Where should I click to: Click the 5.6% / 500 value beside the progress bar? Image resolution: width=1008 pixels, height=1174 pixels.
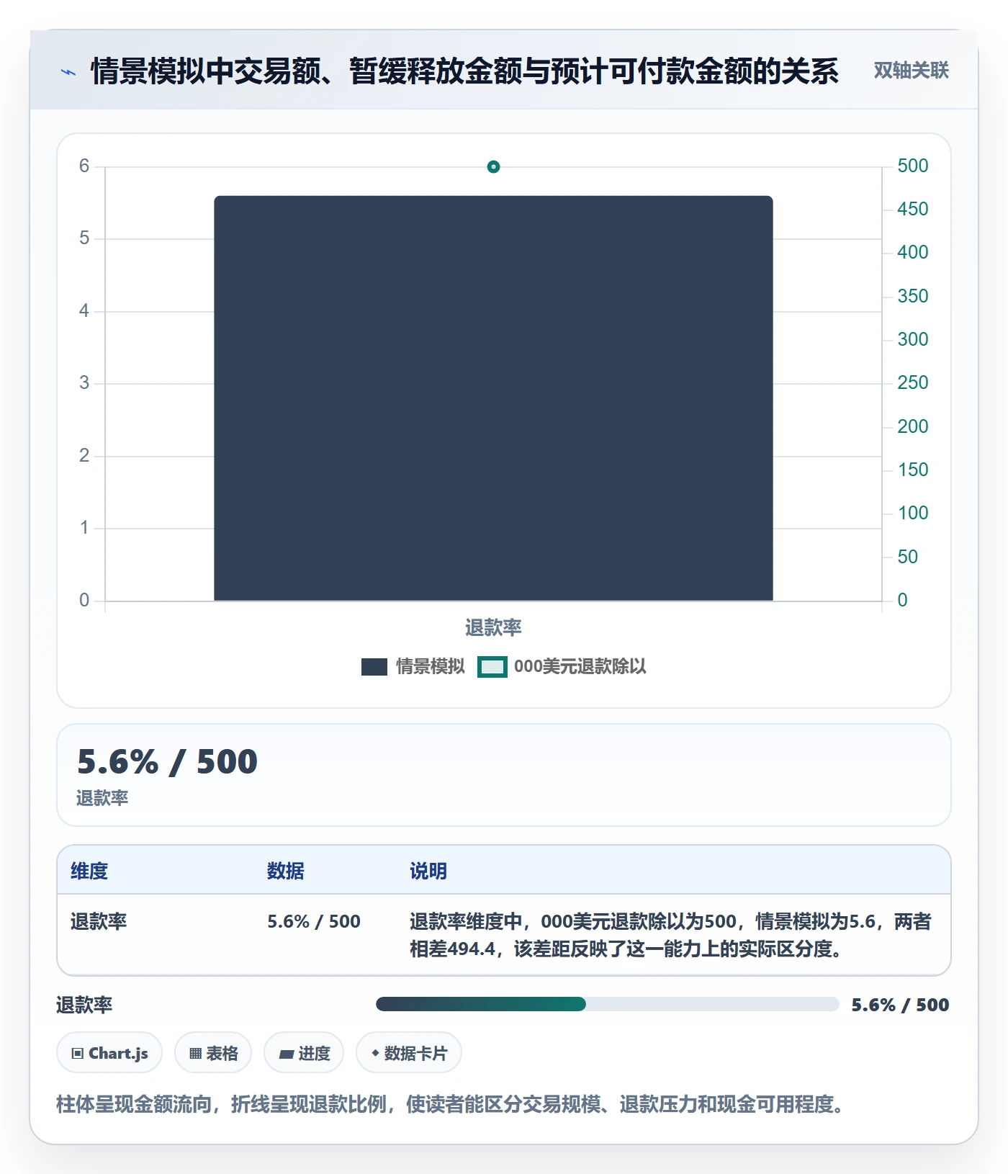[x=900, y=1005]
